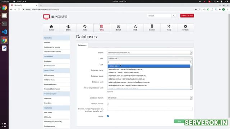Click the browser back arrow
Screen dimensions: 230x129
pos(11,9)
